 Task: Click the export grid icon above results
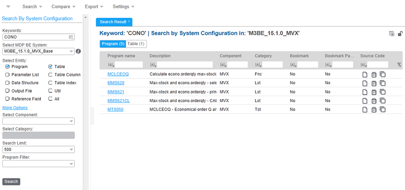click(x=391, y=34)
